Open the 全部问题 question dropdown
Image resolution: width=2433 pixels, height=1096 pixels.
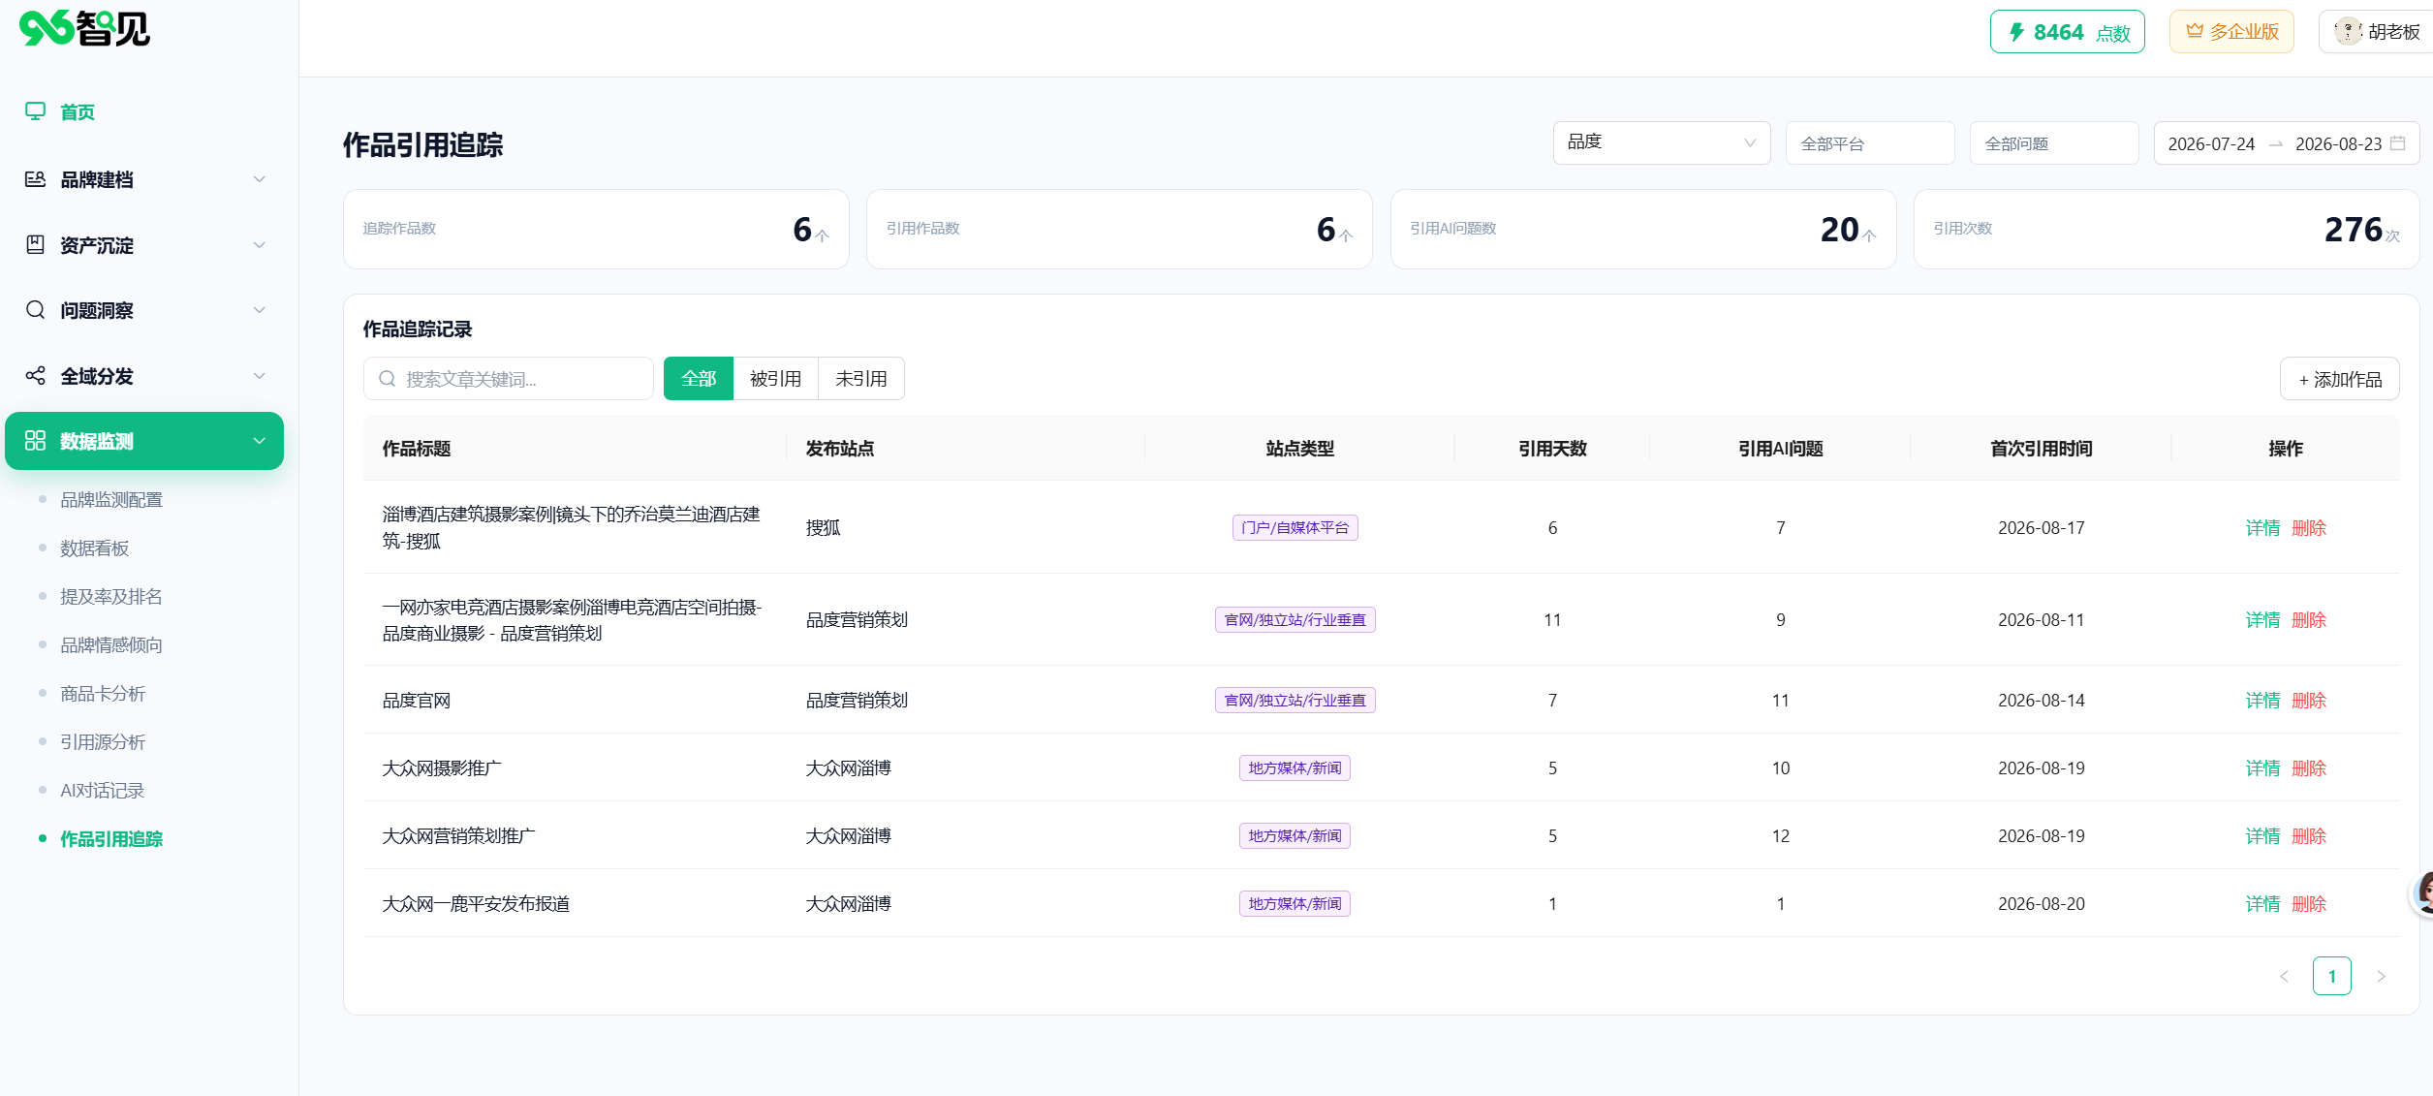[2054, 143]
